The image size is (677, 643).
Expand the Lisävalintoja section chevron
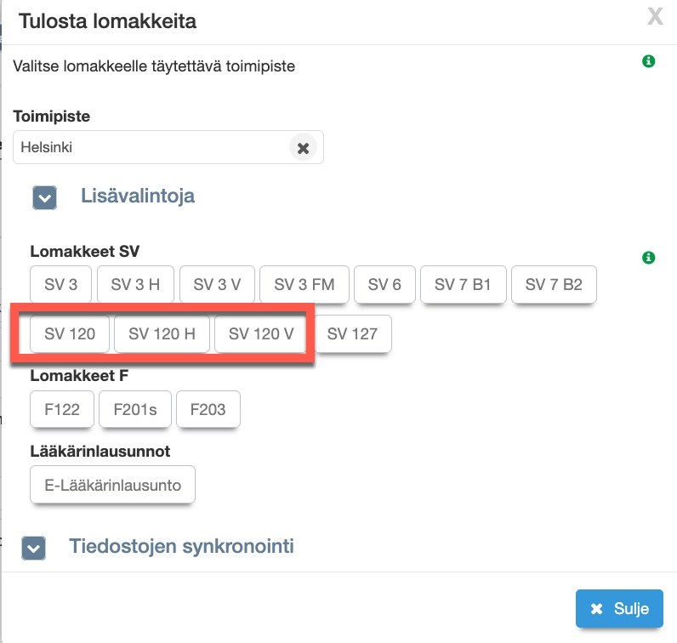point(44,197)
